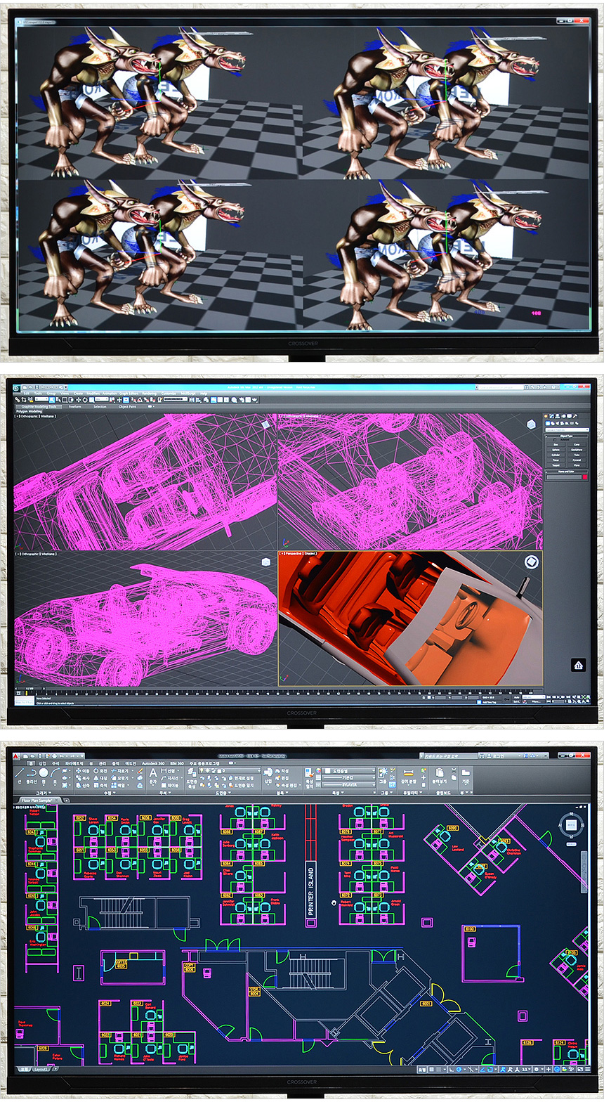Open the Rendering menu in 3ds Max

tap(149, 394)
